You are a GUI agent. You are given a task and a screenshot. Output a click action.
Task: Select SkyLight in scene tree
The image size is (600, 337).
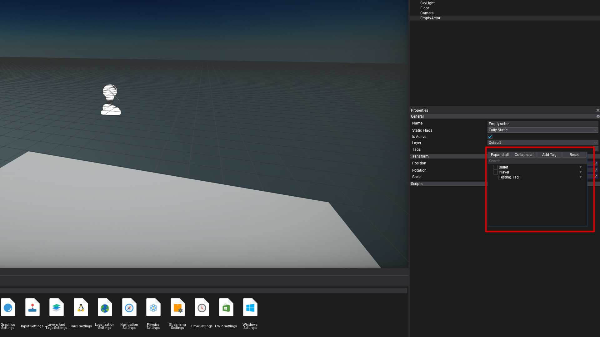427,3
